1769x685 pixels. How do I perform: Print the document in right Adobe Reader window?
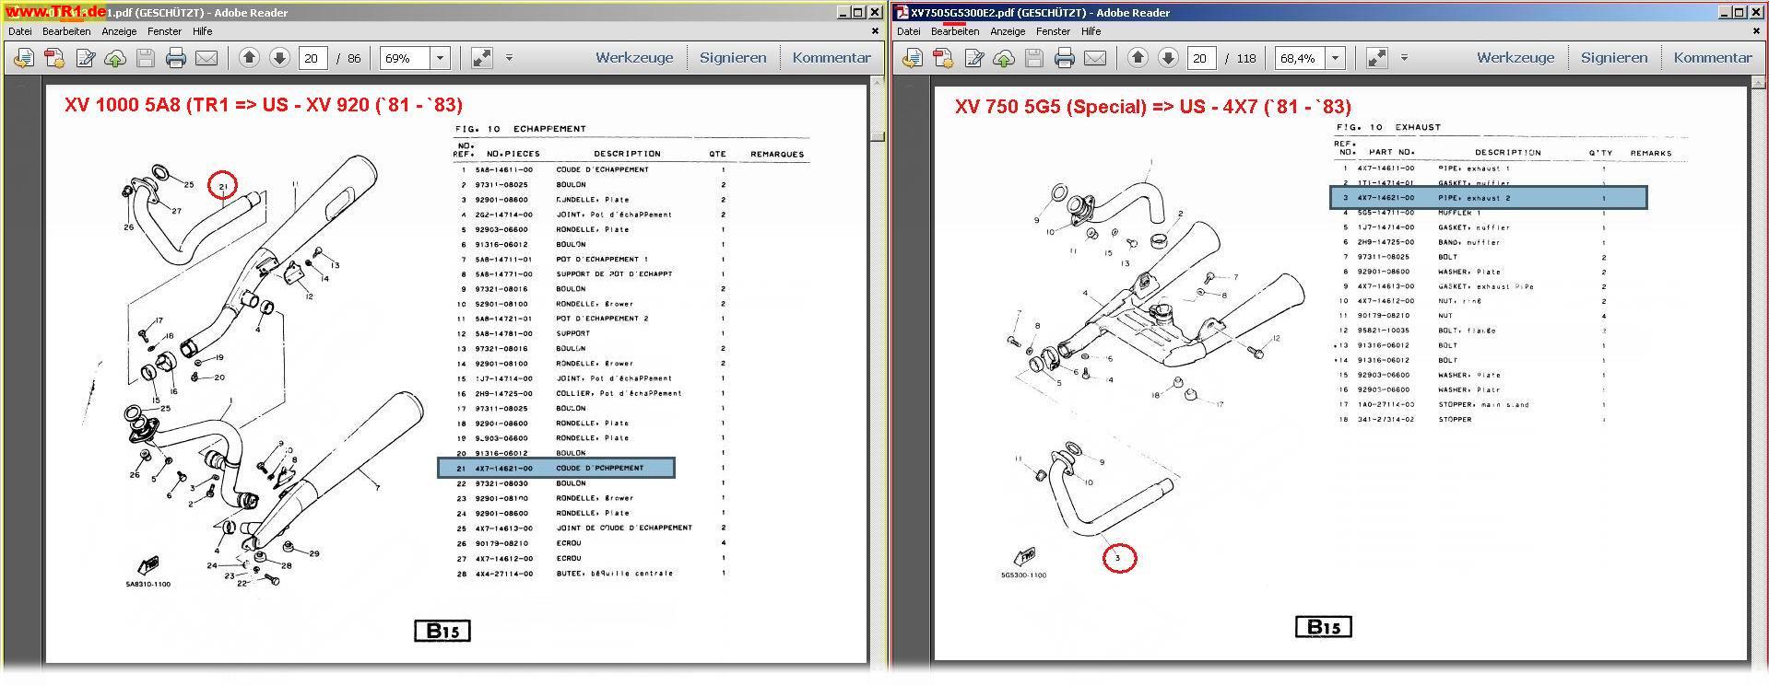coord(1065,58)
